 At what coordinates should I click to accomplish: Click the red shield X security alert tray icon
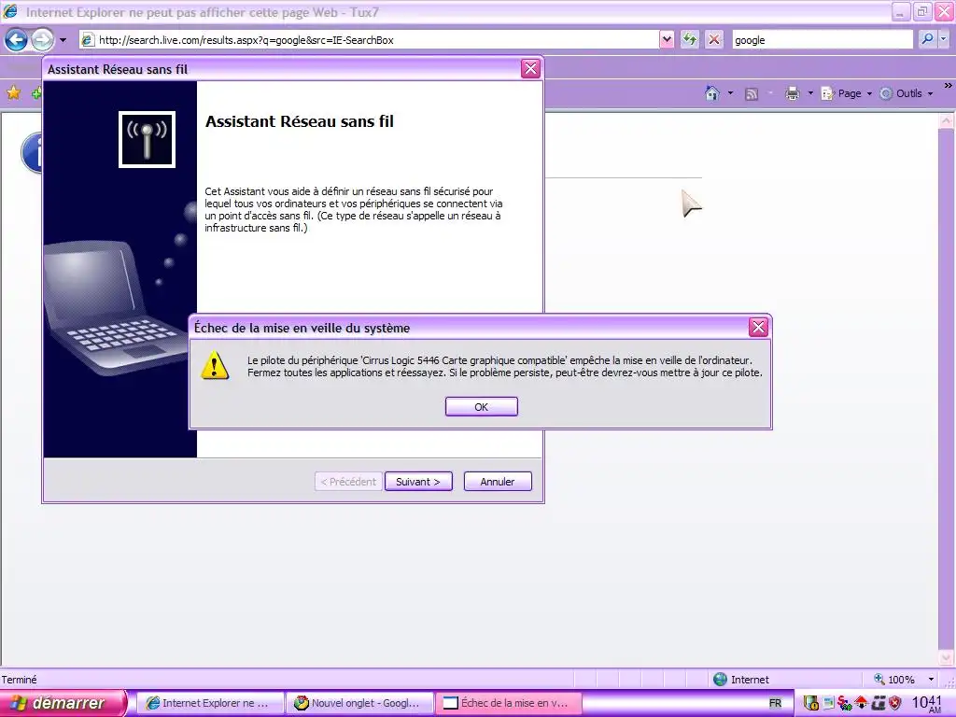pos(895,704)
